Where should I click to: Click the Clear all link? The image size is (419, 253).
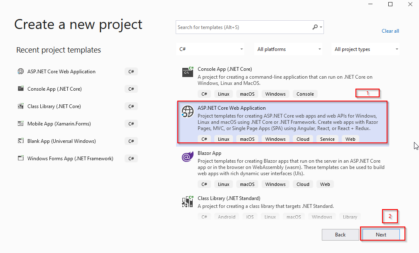tap(390, 31)
